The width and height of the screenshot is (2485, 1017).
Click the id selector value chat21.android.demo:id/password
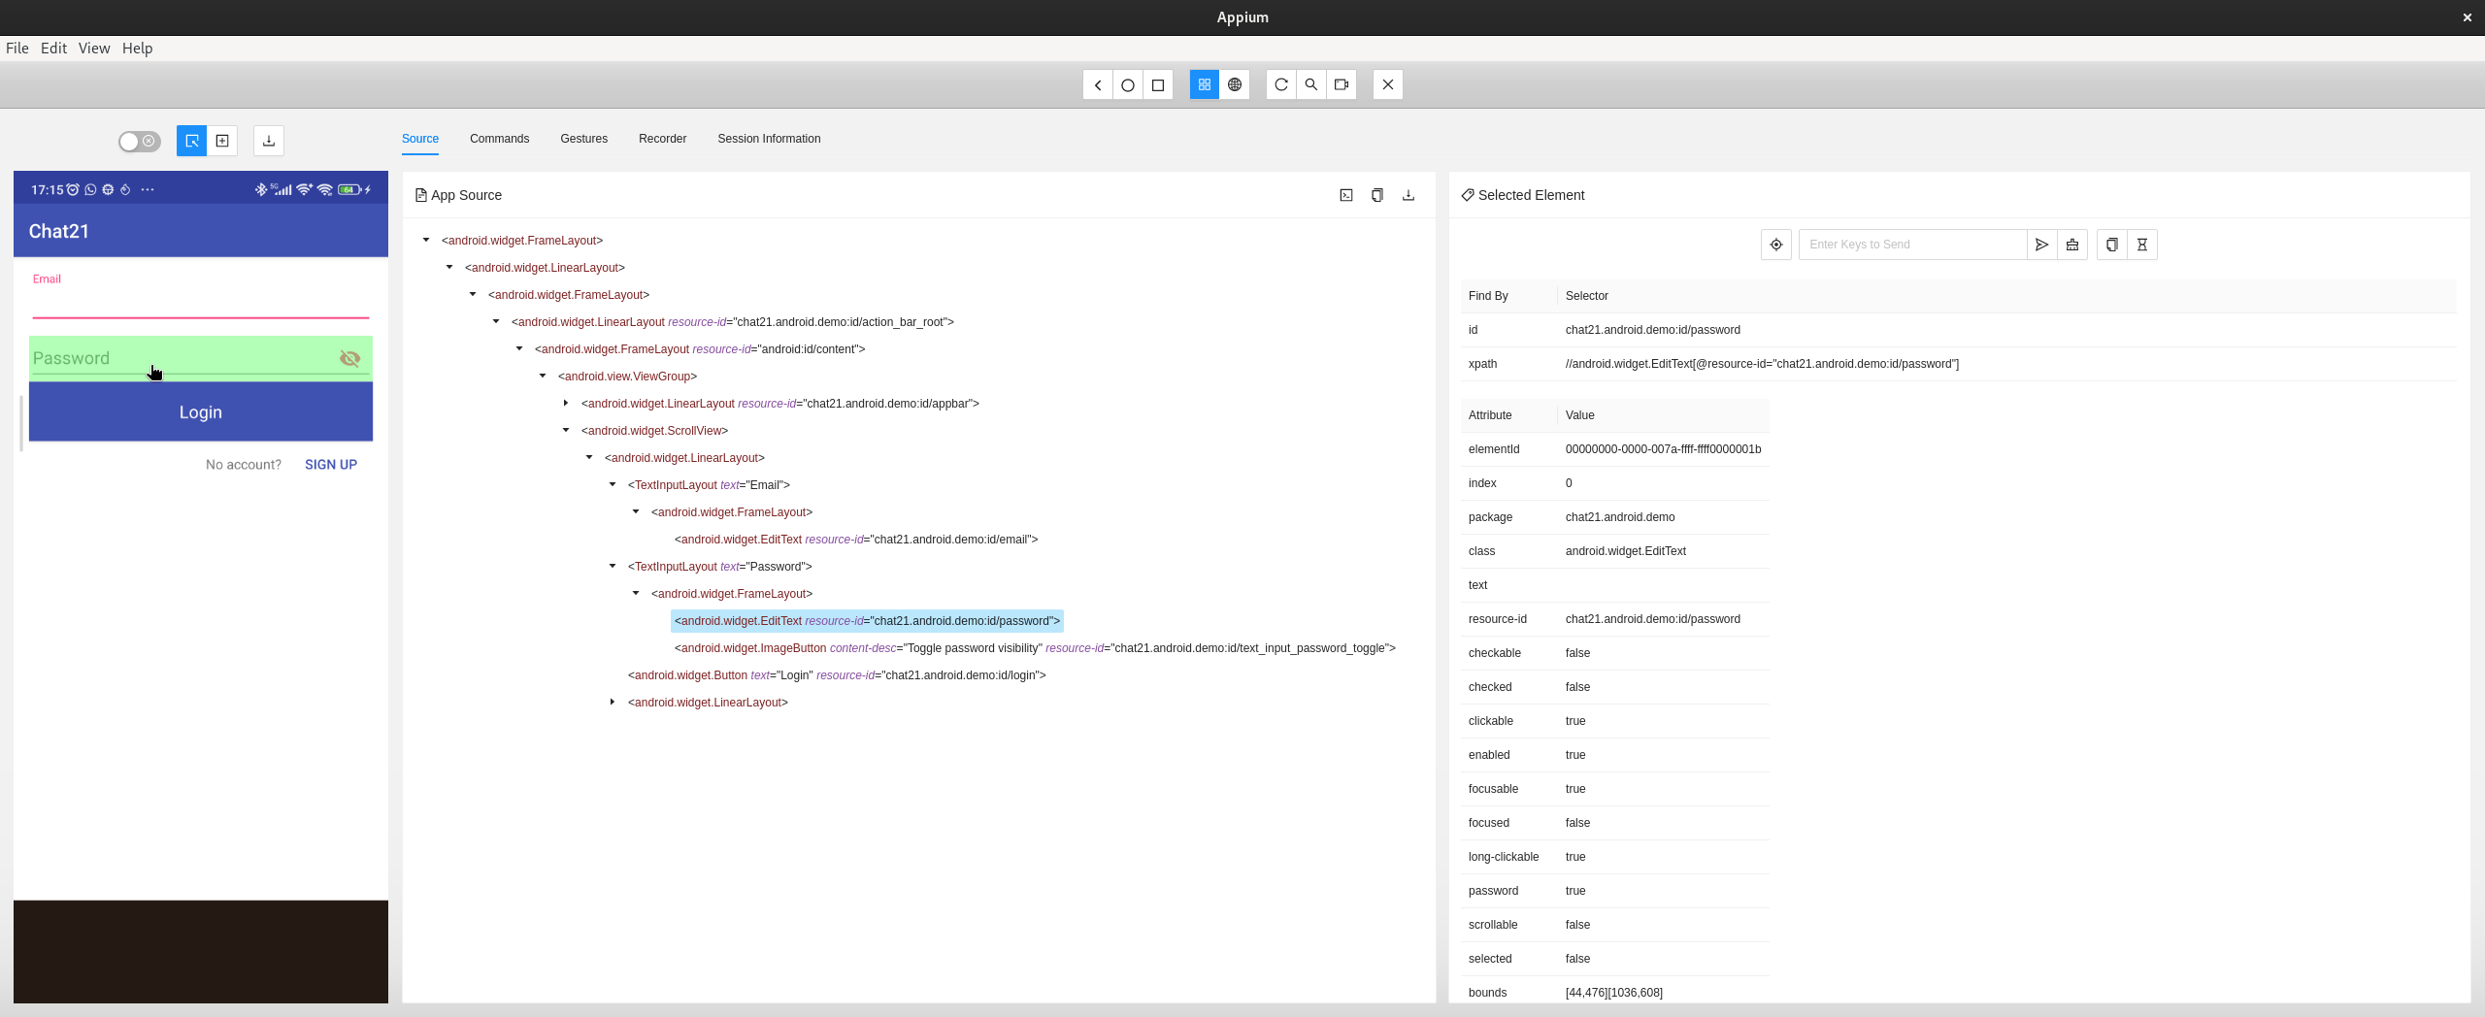click(x=1652, y=330)
